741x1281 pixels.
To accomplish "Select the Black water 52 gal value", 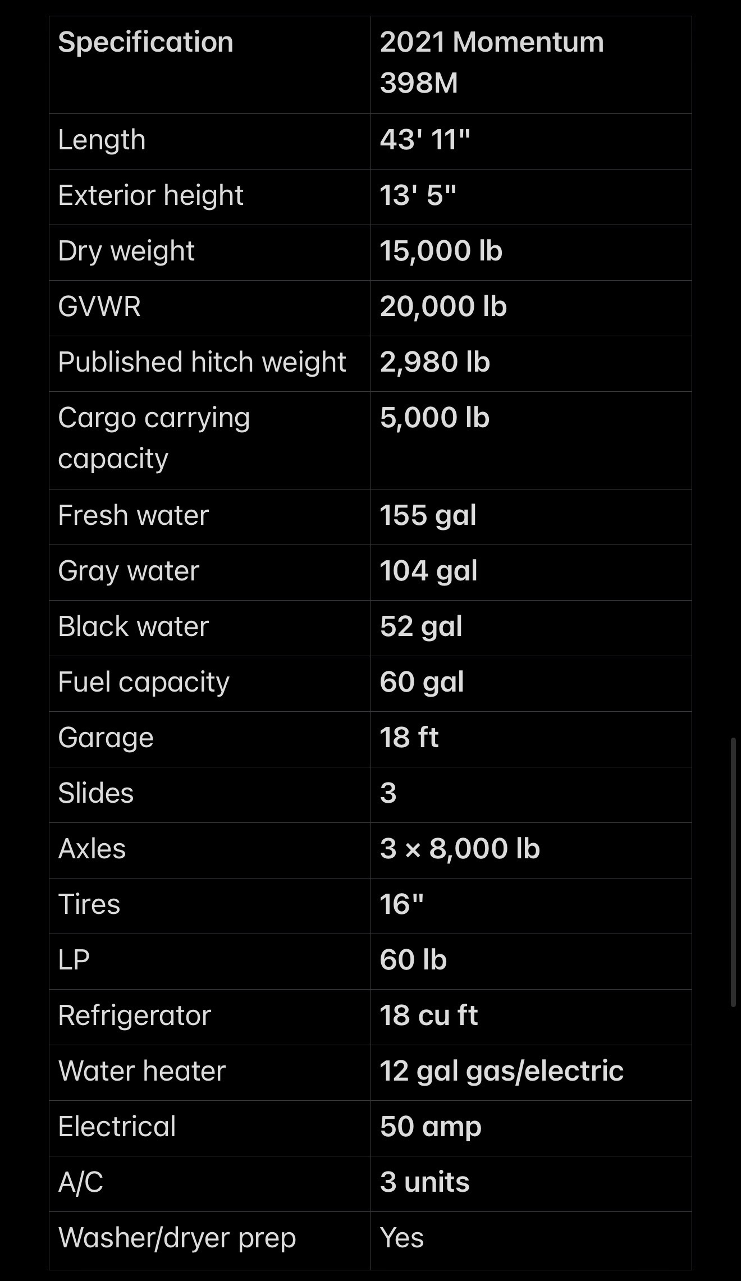I will tap(421, 626).
